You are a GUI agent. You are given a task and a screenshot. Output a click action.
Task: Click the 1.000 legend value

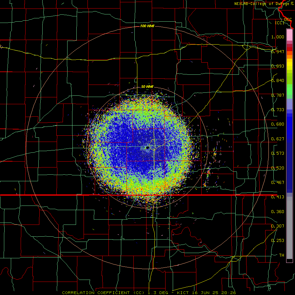pyautogui.click(x=278, y=37)
